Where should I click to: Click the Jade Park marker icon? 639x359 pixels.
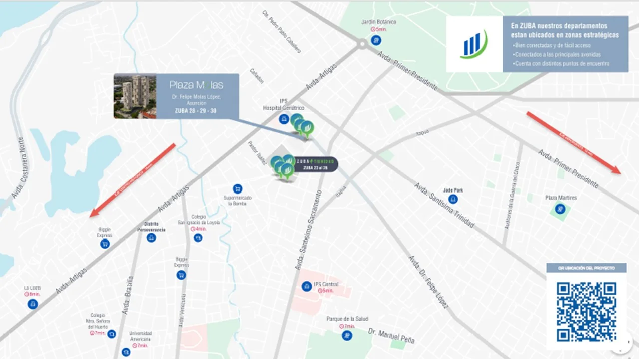(x=453, y=199)
